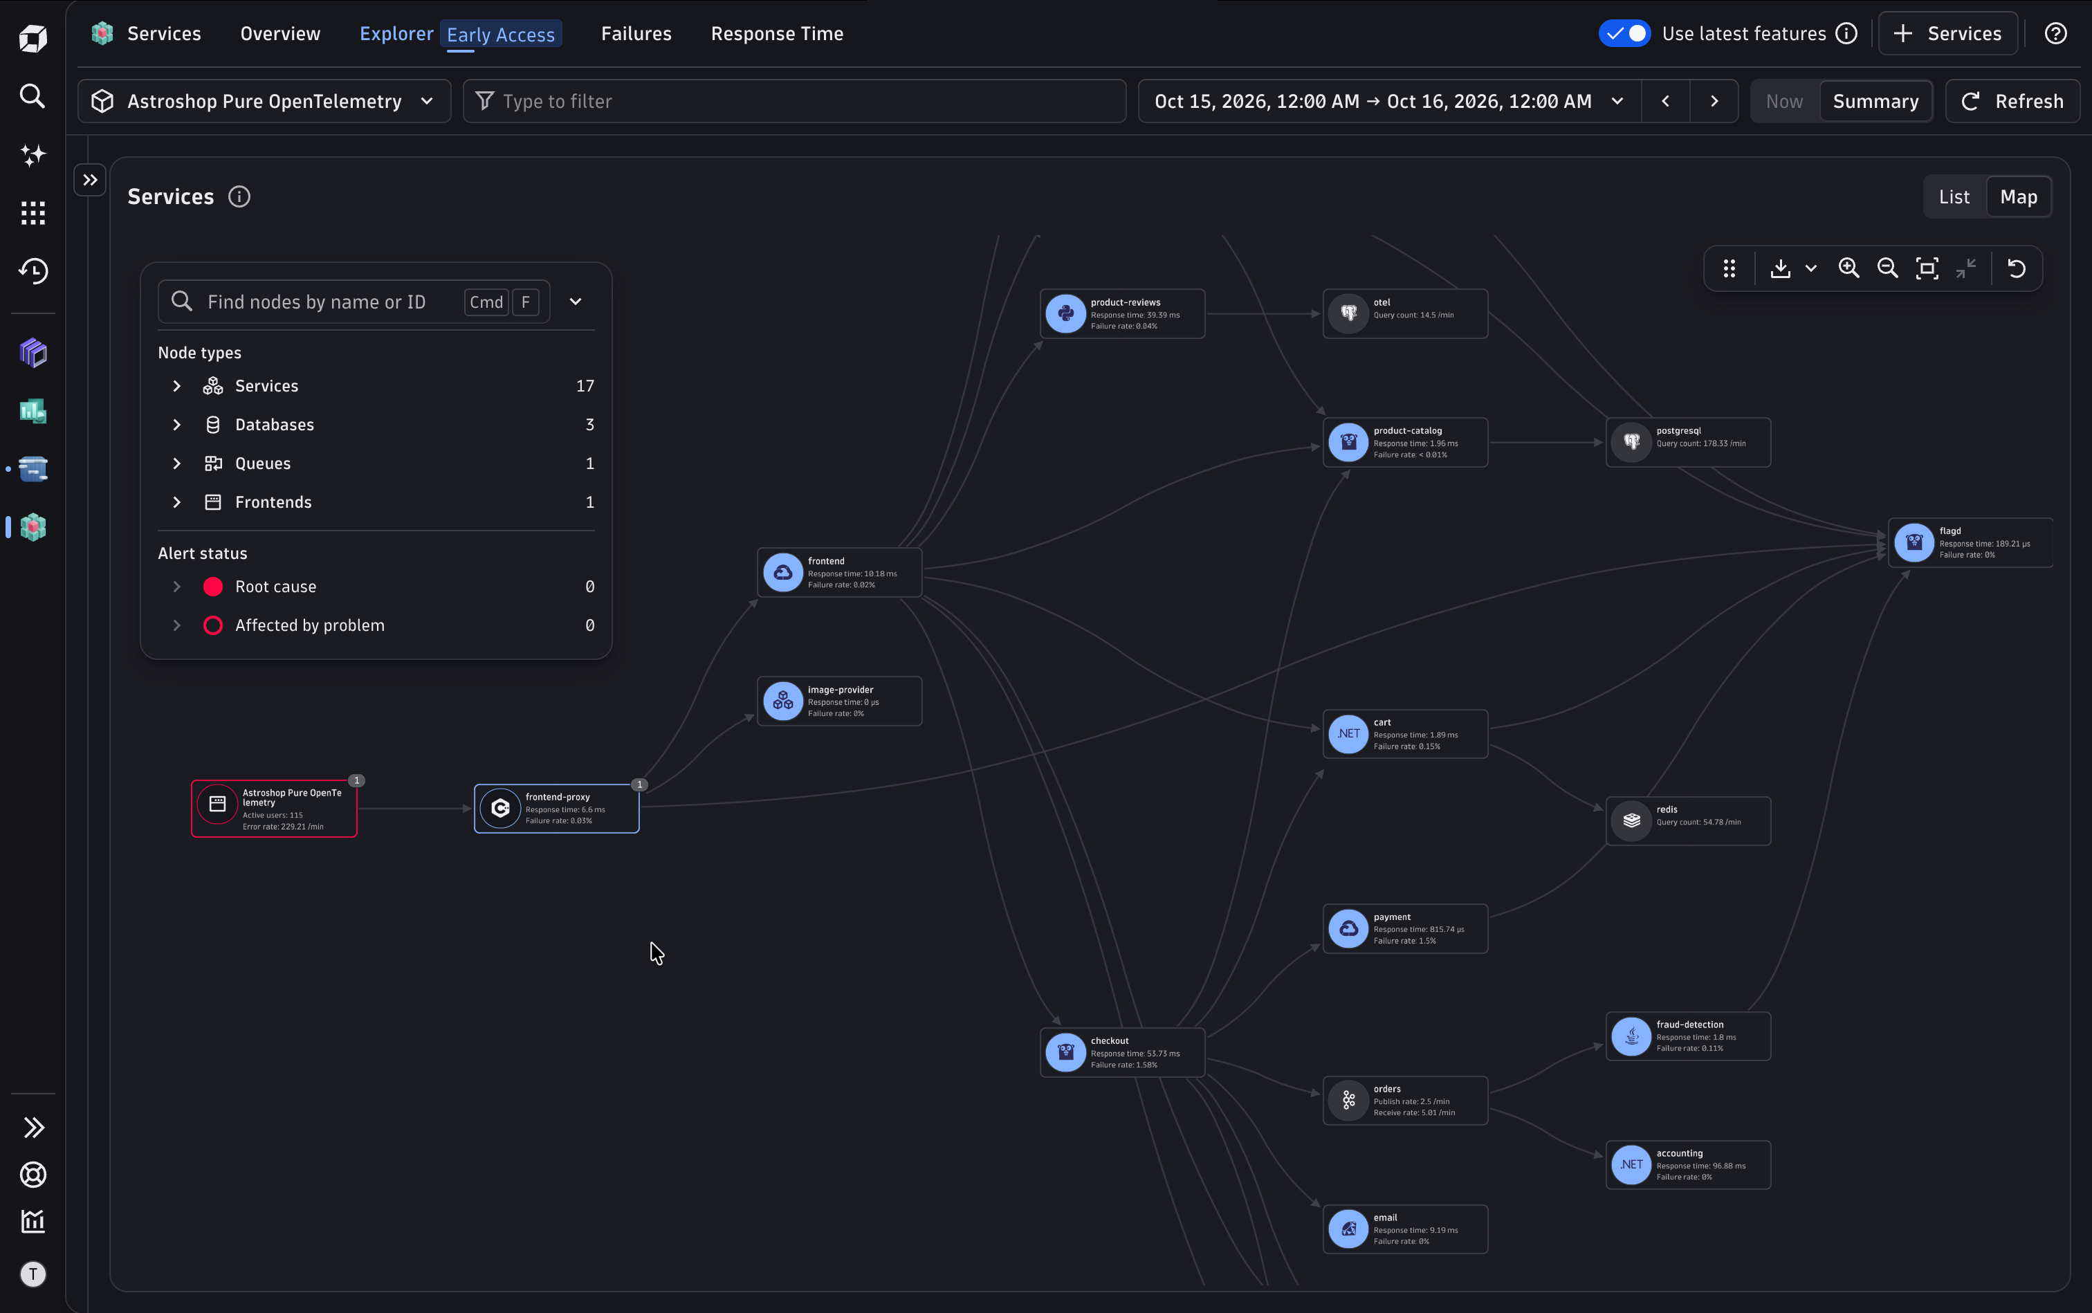This screenshot has height=1313, width=2092.
Task: Switch to List view
Action: (x=1954, y=197)
